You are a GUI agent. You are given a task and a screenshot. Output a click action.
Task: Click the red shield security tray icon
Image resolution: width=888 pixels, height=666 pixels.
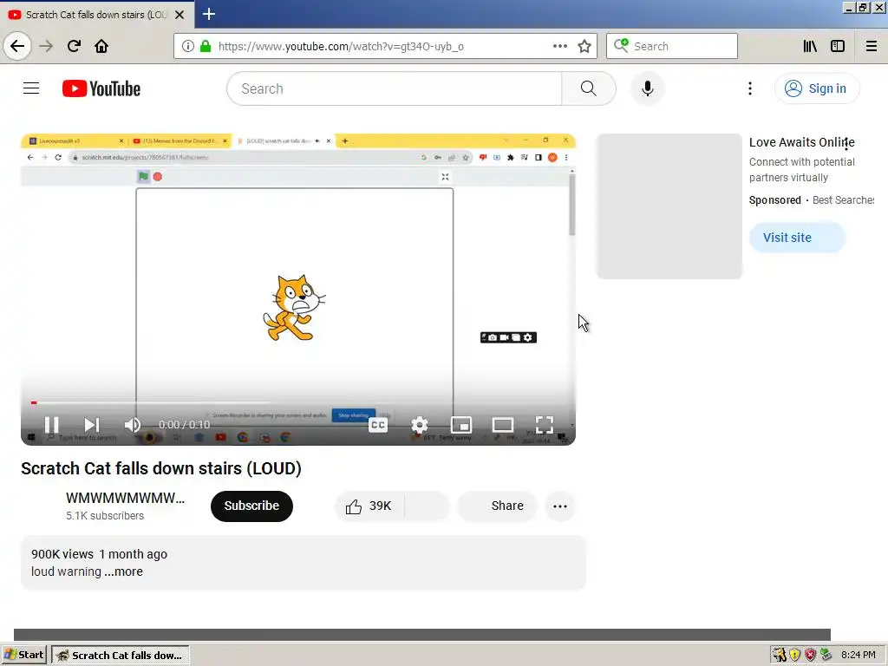tap(811, 655)
